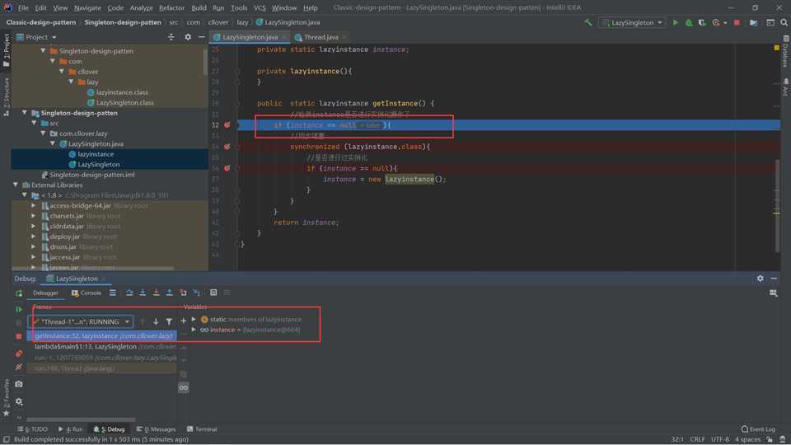Click the filter frames funnel icon
The height and width of the screenshot is (445, 791).
[169, 321]
